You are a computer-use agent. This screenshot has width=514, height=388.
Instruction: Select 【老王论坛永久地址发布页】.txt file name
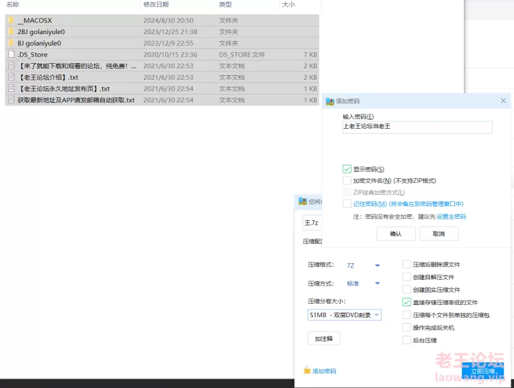click(x=64, y=89)
